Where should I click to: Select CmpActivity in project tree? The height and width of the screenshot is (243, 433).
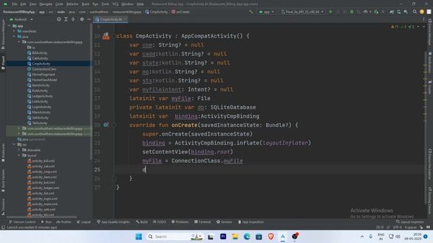pyautogui.click(x=41, y=63)
